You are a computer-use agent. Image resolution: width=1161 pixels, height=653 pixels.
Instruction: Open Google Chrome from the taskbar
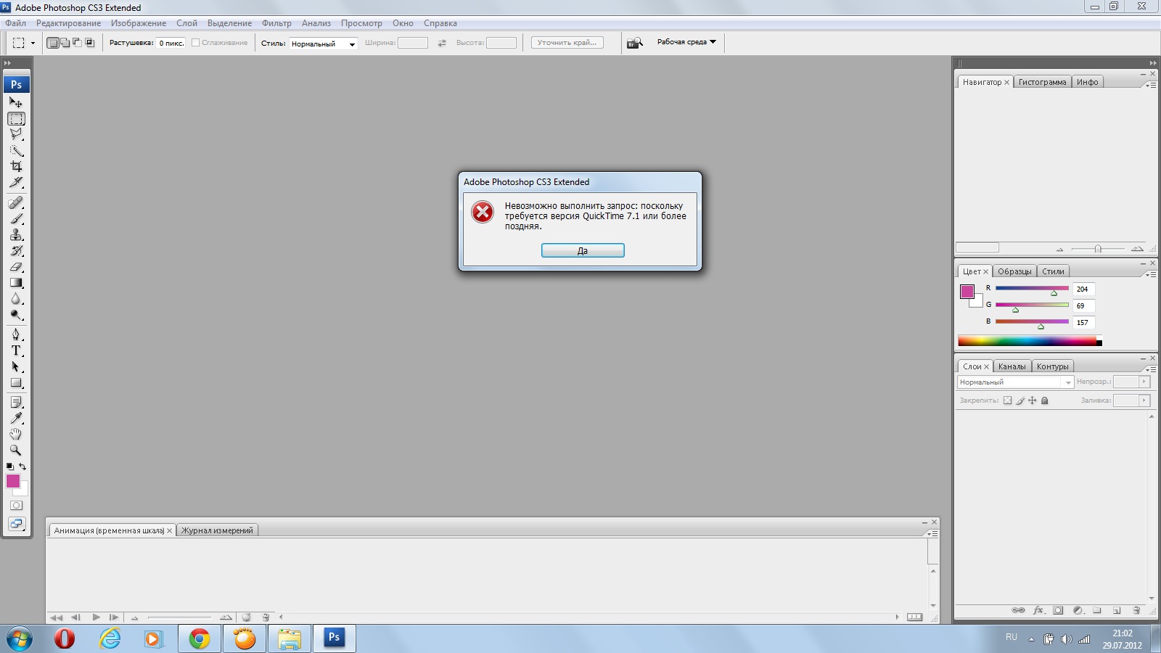200,639
